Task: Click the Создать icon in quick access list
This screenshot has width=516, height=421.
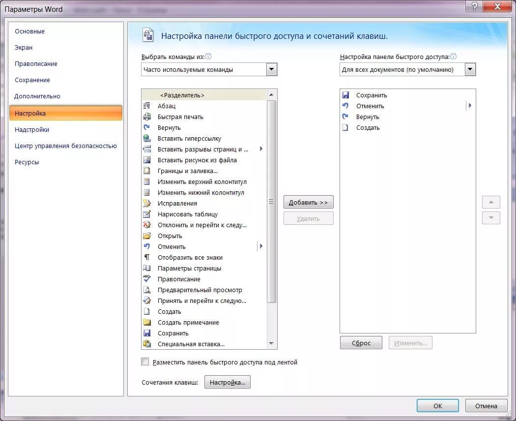Action: tap(345, 127)
